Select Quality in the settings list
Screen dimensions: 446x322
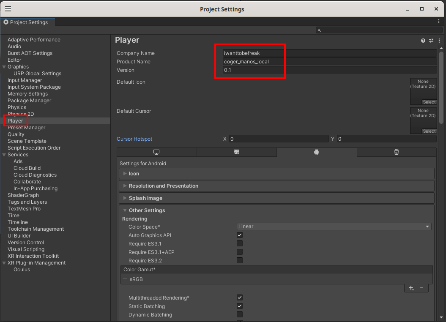tap(16, 134)
